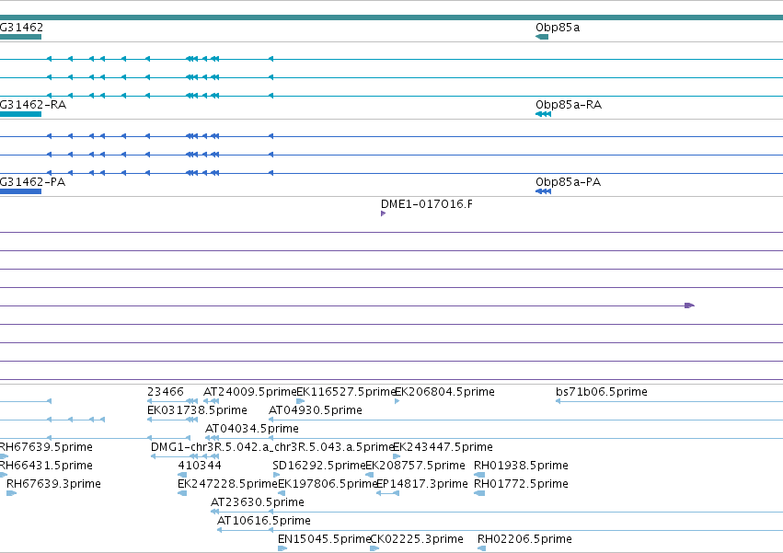Select the RH01772.5prime arrow glyph
This screenshot has width=783, height=553.
coord(479,493)
